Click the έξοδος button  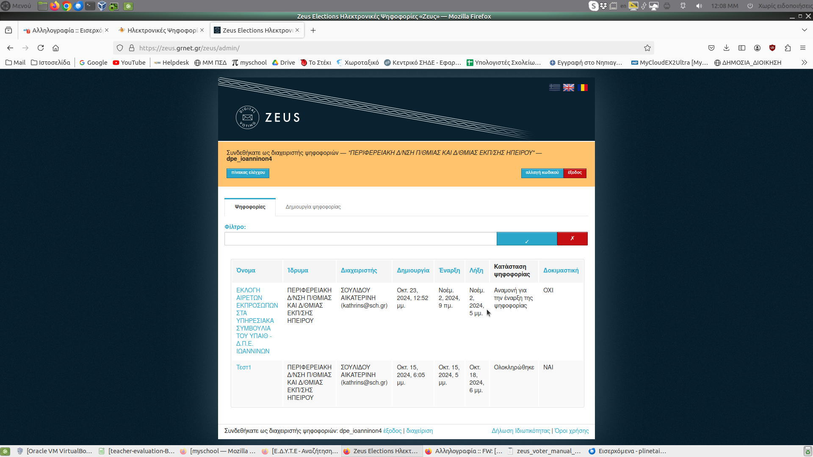point(575,172)
